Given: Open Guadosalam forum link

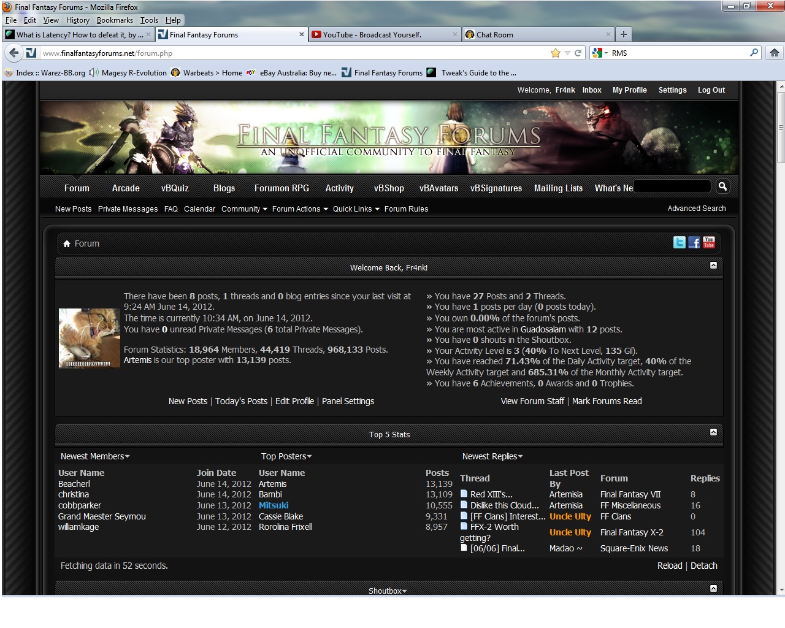Looking at the screenshot, I should coord(543,329).
